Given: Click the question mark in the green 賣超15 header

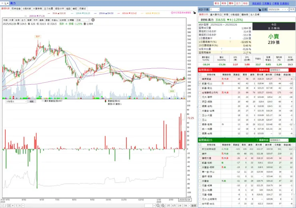Looking at the screenshot, I should click(257, 140).
